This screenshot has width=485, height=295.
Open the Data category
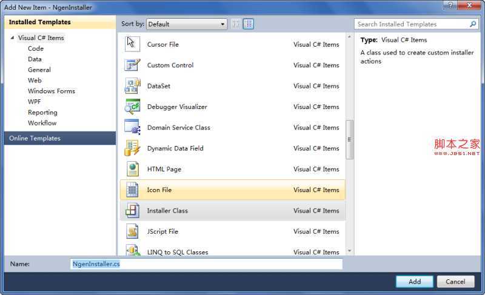pos(35,59)
